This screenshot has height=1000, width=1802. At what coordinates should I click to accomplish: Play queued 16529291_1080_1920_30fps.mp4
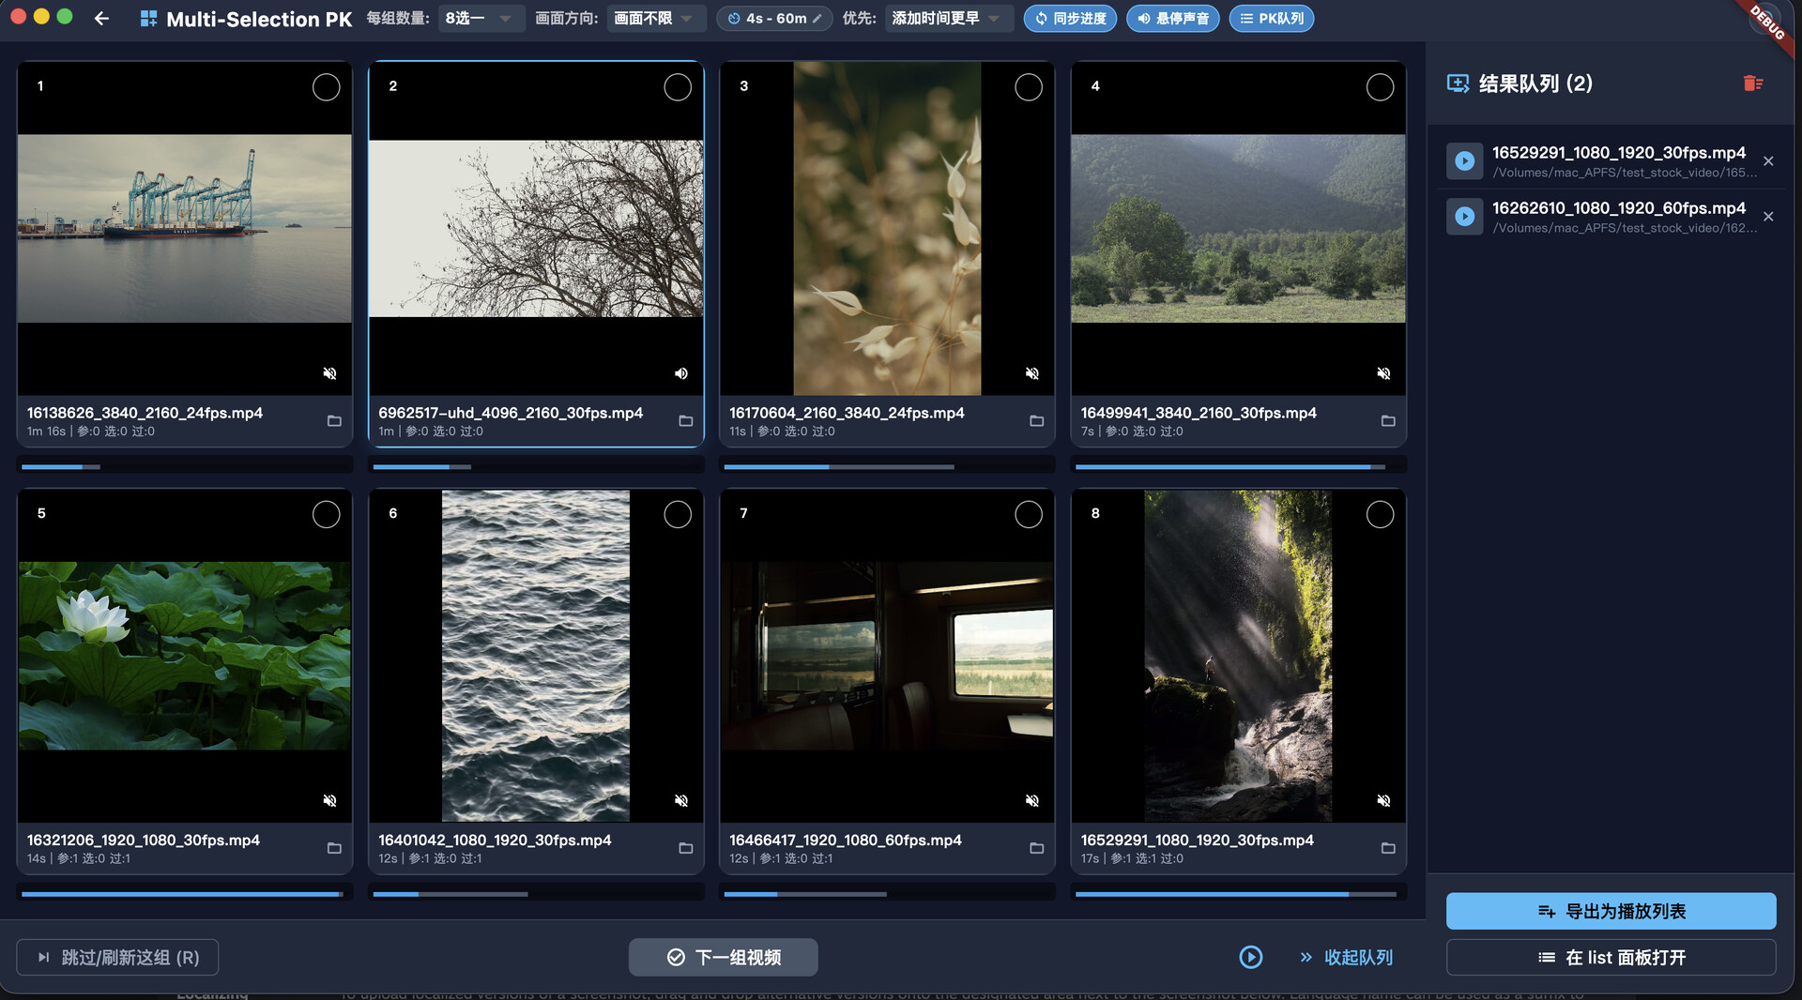tap(1464, 161)
